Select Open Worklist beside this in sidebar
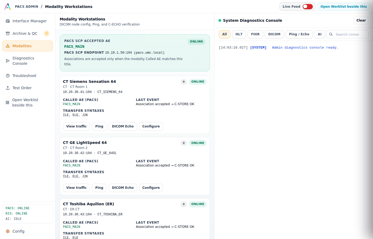This screenshot has width=373, height=239. click(27, 103)
